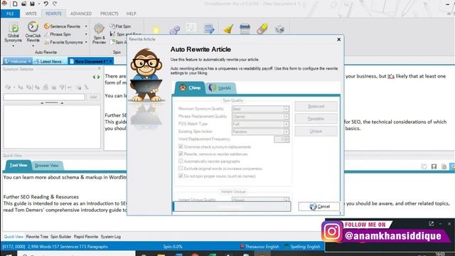Click the eraser ribbon icon
Screen dimensions: 455x256
point(262,28)
